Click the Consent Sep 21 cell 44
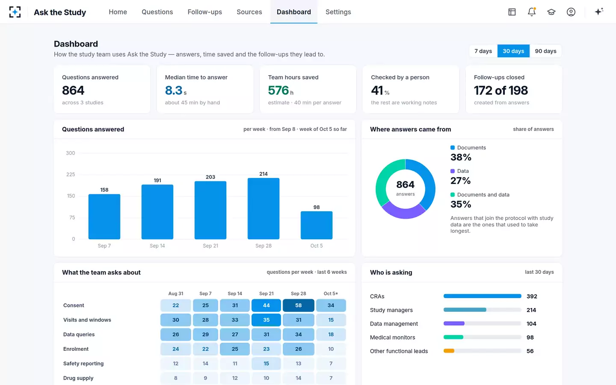Viewport: 616px width, 385px height. [267, 305]
